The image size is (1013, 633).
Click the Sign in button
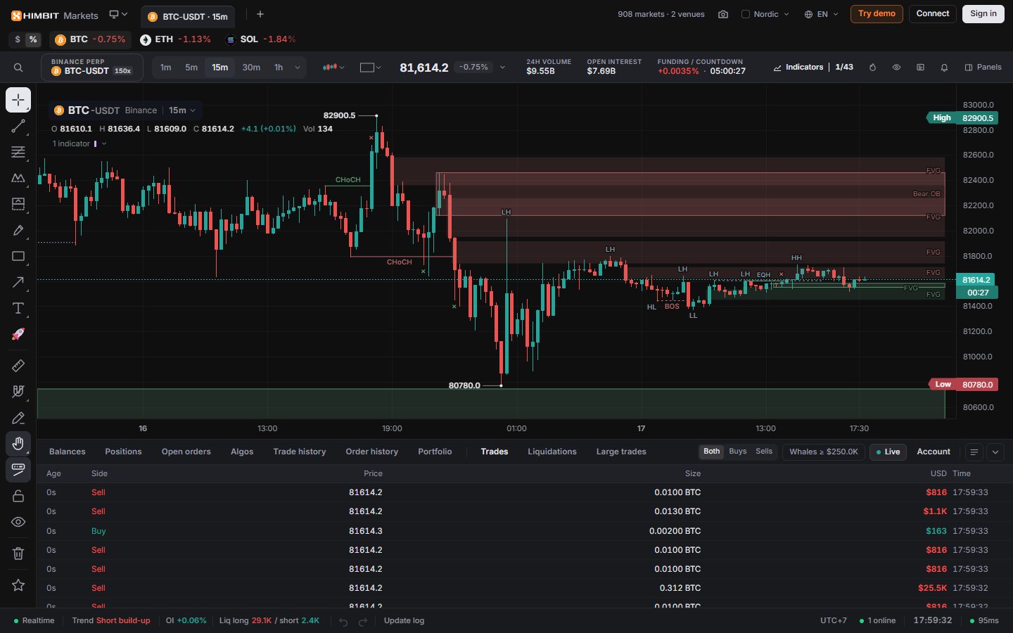[x=983, y=14]
